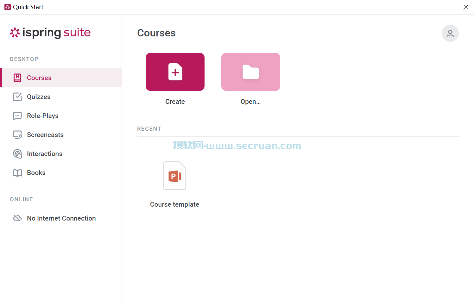This screenshot has height=306, width=474.
Task: Click the Role-Plays speech bubble icon
Action: click(17, 116)
